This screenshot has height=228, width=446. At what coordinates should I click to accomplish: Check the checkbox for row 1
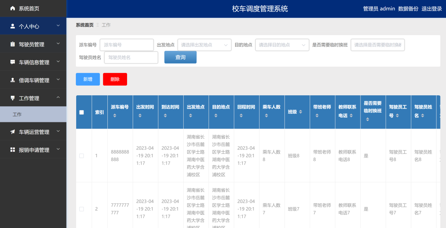(82, 156)
